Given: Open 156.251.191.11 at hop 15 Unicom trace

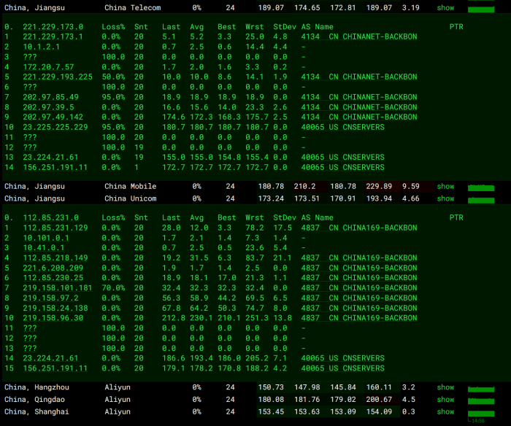Looking at the screenshot, I should [55, 368].
